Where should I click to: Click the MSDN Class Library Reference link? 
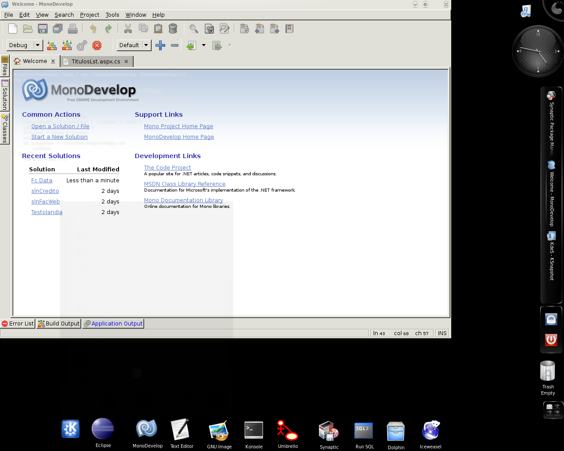(x=185, y=184)
